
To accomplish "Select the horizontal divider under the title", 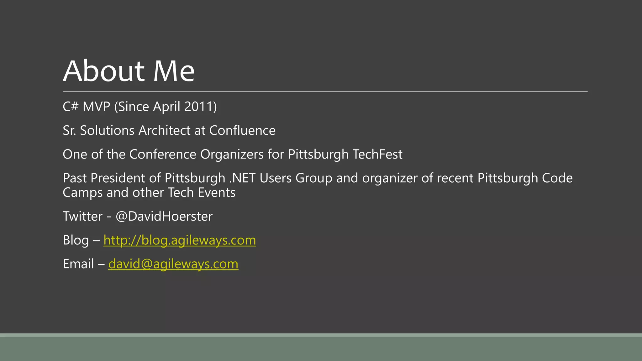I will (x=325, y=92).
